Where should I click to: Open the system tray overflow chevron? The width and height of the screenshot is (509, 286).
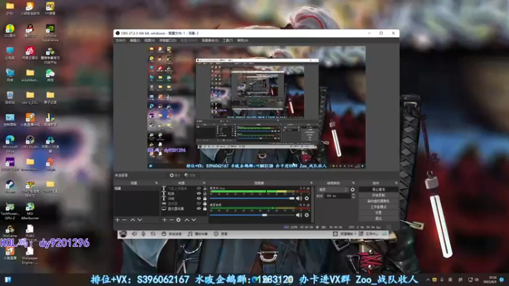coord(428,280)
